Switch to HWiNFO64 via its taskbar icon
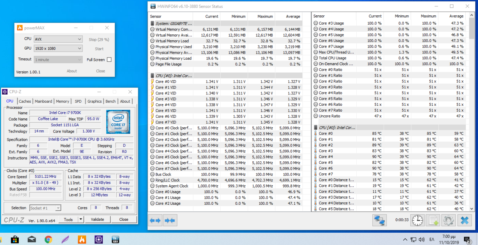This screenshot has width=478, height=245. 115,239
